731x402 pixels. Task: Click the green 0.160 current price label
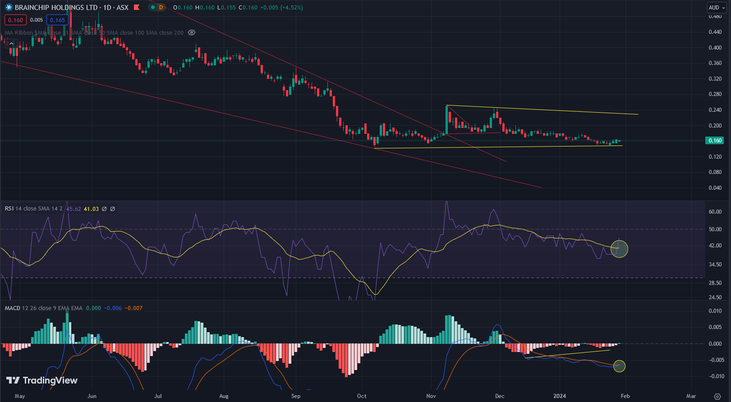(x=715, y=141)
